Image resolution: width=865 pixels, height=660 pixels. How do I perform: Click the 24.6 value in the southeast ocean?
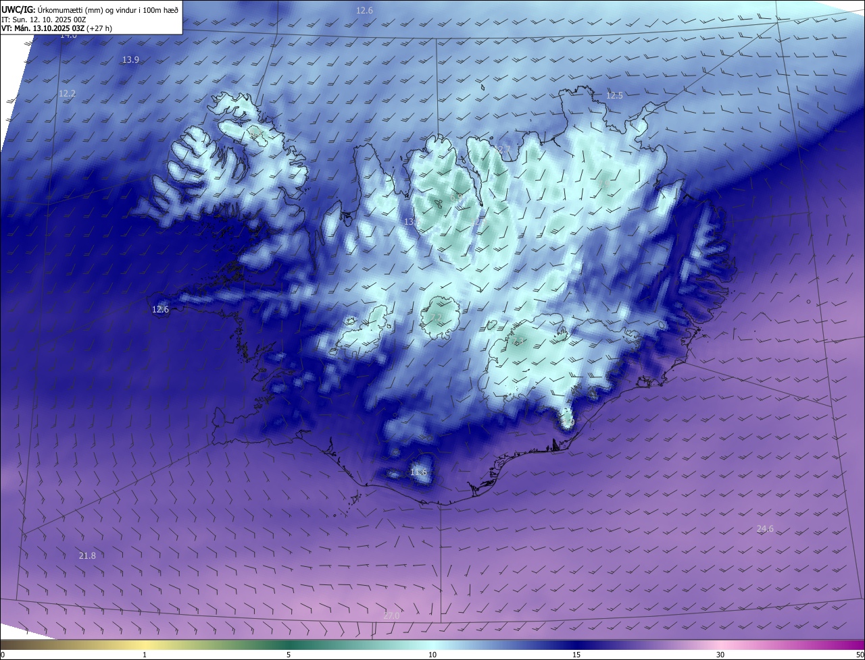click(x=765, y=529)
